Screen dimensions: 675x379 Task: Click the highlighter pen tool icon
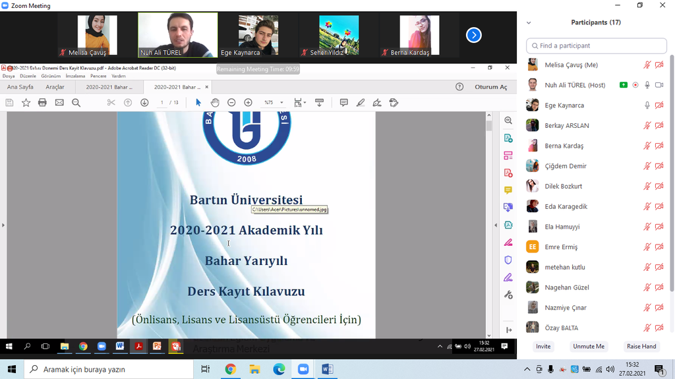tap(360, 102)
